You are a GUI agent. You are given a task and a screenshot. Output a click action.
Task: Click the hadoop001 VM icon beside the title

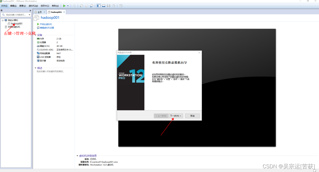pos(36,18)
